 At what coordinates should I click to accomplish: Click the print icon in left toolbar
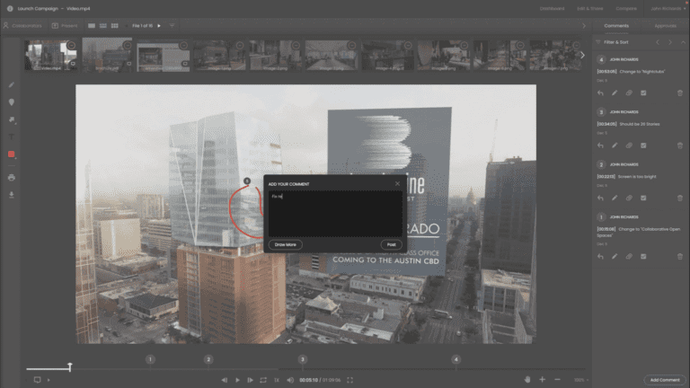point(12,177)
